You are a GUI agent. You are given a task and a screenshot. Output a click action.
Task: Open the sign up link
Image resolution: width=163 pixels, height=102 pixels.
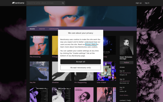coord(139,3)
